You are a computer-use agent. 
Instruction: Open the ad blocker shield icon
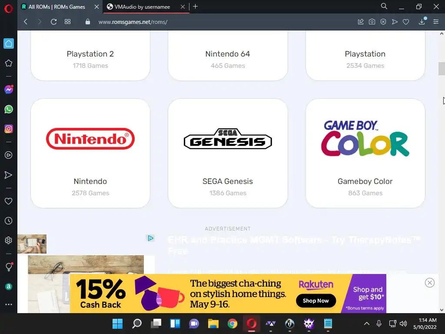tap(383, 22)
